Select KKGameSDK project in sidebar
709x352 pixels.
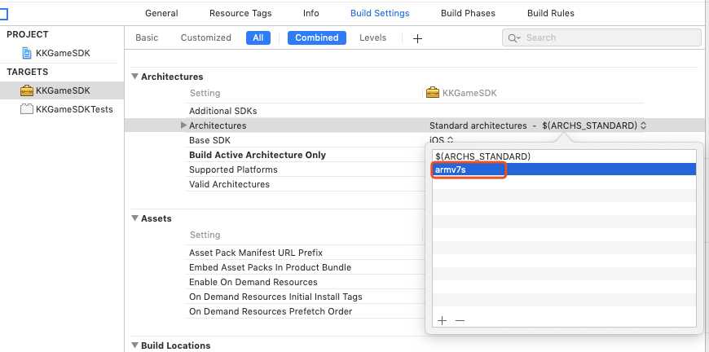coord(62,53)
